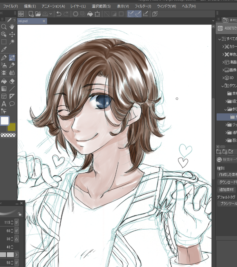Screen dimensions: 237x267
Task: Click the fill bucket command bar icon
Action: [x=90, y=14]
